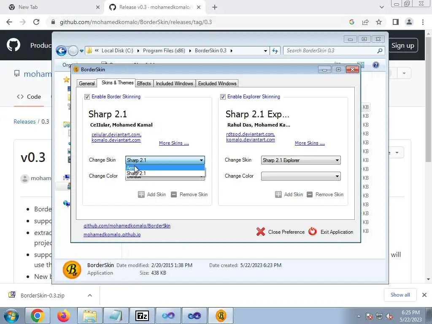Screen dimensions: 432x324
Task: Open 7-Zip from the taskbar
Action: click(142, 316)
